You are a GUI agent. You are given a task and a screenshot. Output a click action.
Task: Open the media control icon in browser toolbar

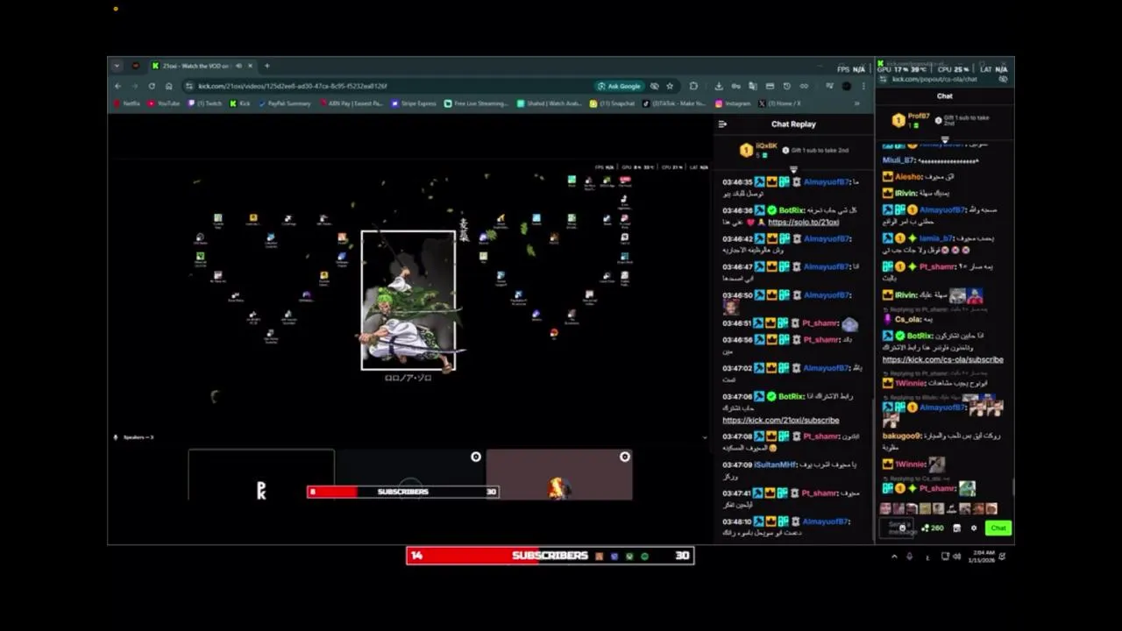[x=829, y=86]
